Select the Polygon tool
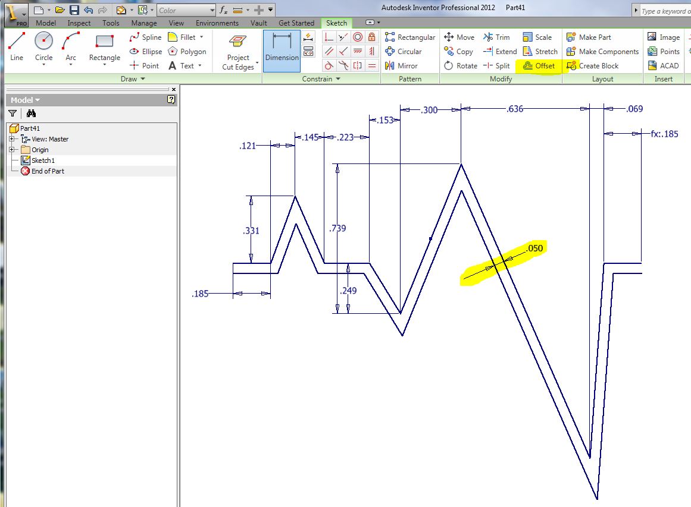The image size is (691, 507). tap(187, 52)
